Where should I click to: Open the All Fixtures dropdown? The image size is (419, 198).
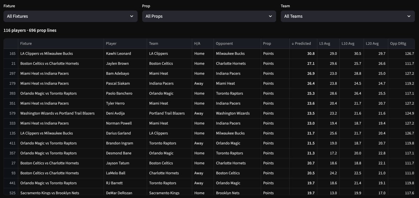click(x=71, y=16)
